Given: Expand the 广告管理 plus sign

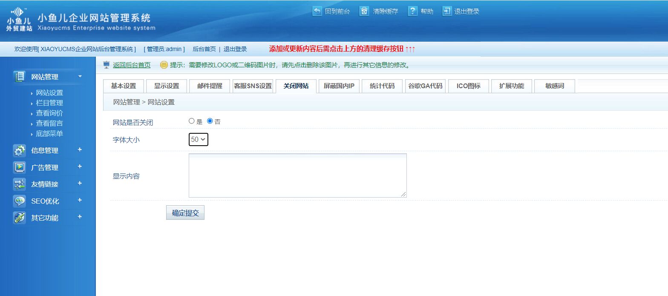Looking at the screenshot, I should (x=80, y=167).
